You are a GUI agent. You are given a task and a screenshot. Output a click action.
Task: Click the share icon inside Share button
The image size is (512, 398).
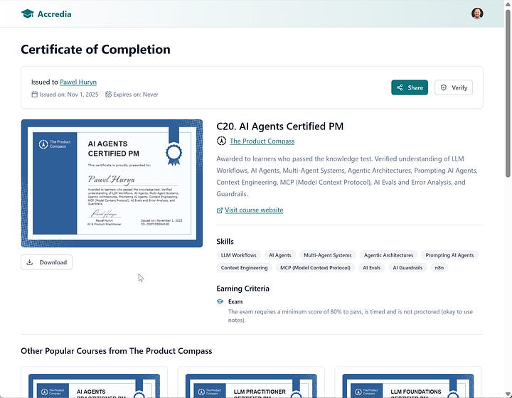400,87
